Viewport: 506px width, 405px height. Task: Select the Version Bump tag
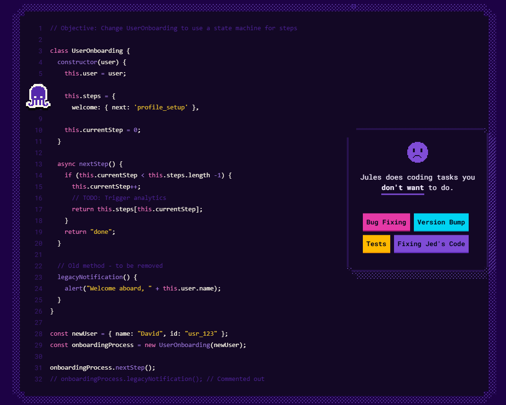click(x=441, y=222)
